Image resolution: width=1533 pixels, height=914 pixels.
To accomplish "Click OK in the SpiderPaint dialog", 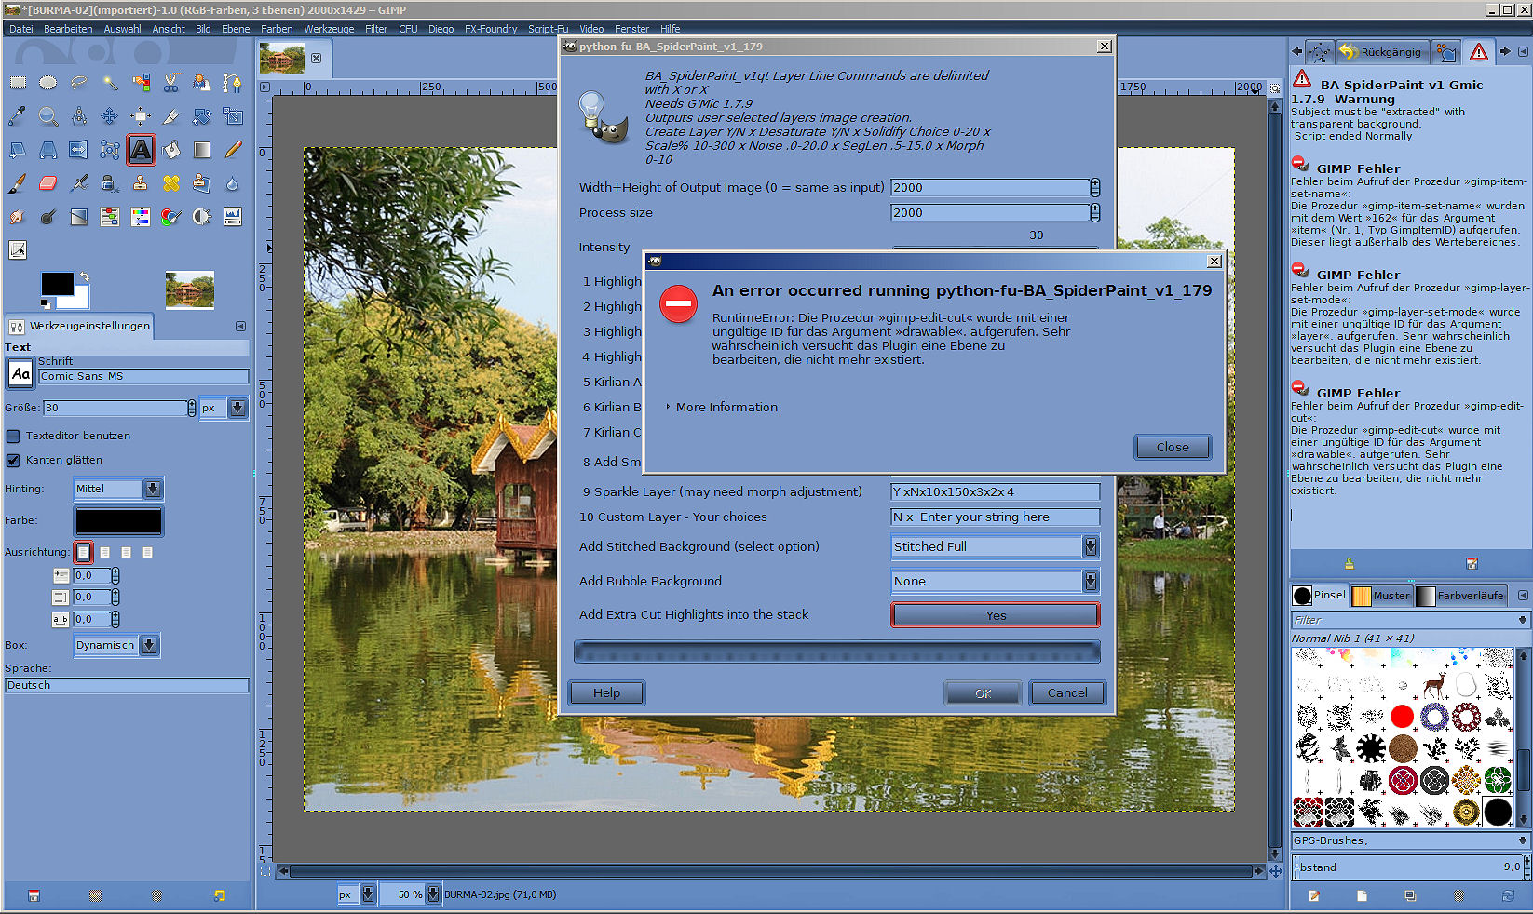I will [x=983, y=692].
